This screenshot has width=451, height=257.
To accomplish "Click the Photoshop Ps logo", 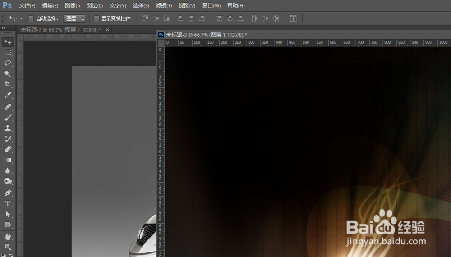I will pos(7,5).
